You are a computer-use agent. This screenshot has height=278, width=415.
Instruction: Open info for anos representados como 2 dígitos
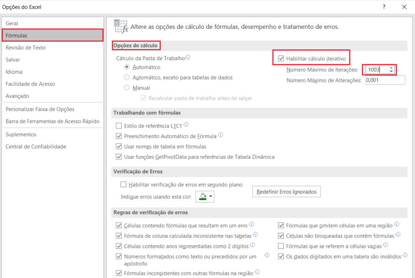pyautogui.click(x=252, y=245)
